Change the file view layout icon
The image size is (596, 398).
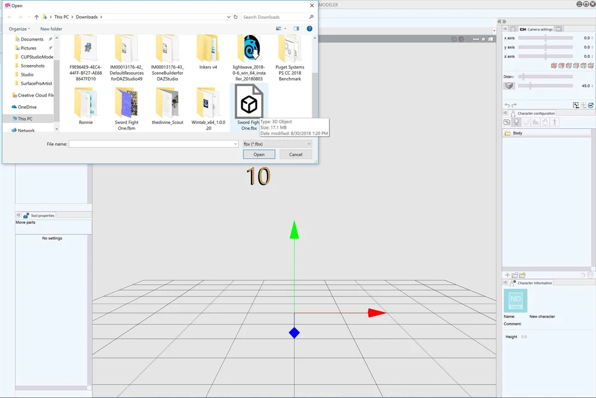278,29
